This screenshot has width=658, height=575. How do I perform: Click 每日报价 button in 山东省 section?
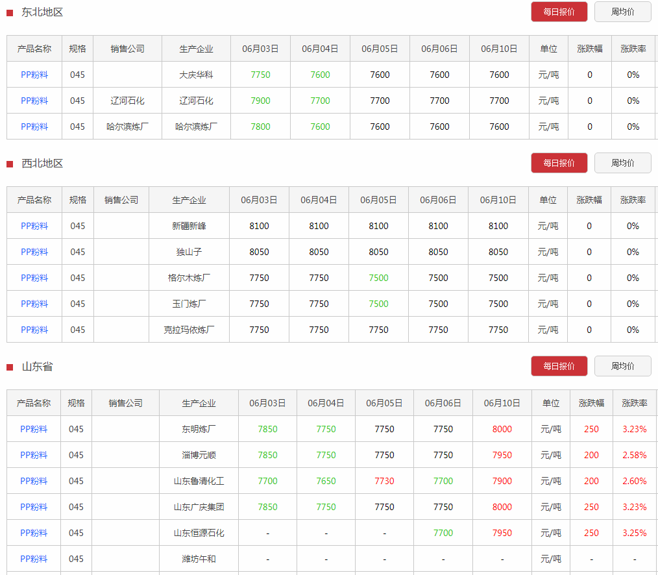[x=559, y=366]
